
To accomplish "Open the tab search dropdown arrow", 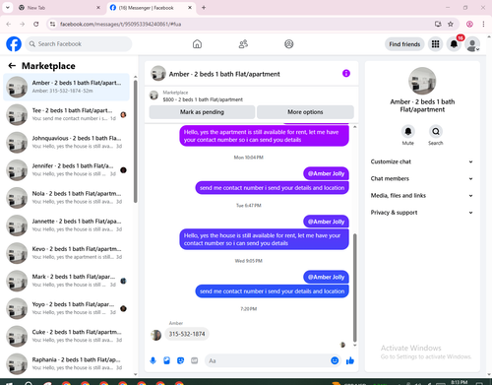I will point(8,8).
